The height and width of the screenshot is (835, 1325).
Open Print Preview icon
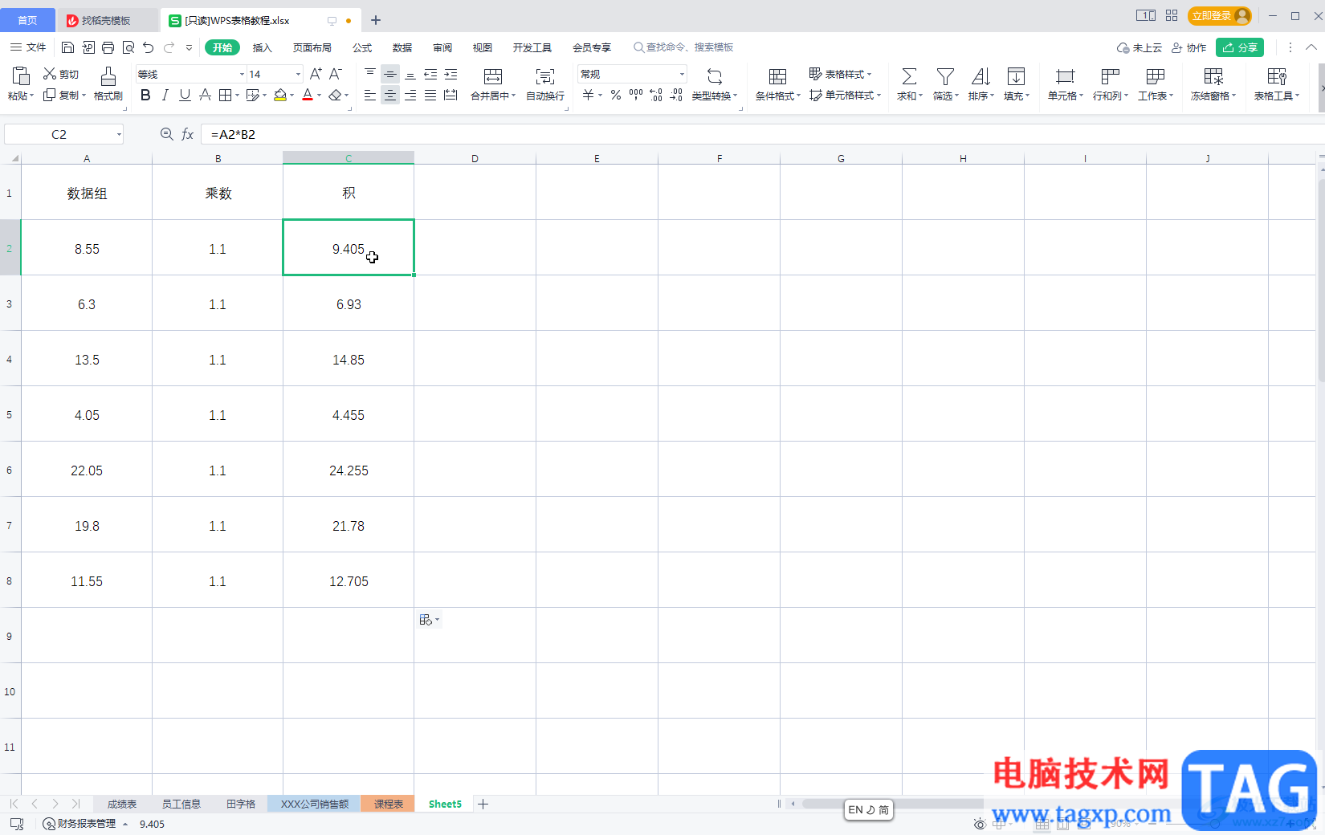tap(128, 47)
